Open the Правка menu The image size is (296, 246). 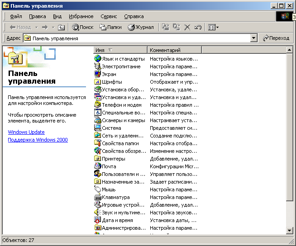pyautogui.click(x=38, y=16)
